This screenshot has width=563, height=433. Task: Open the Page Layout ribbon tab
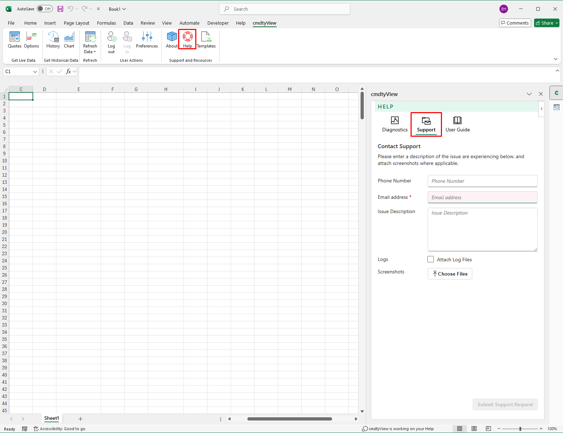pyautogui.click(x=76, y=23)
